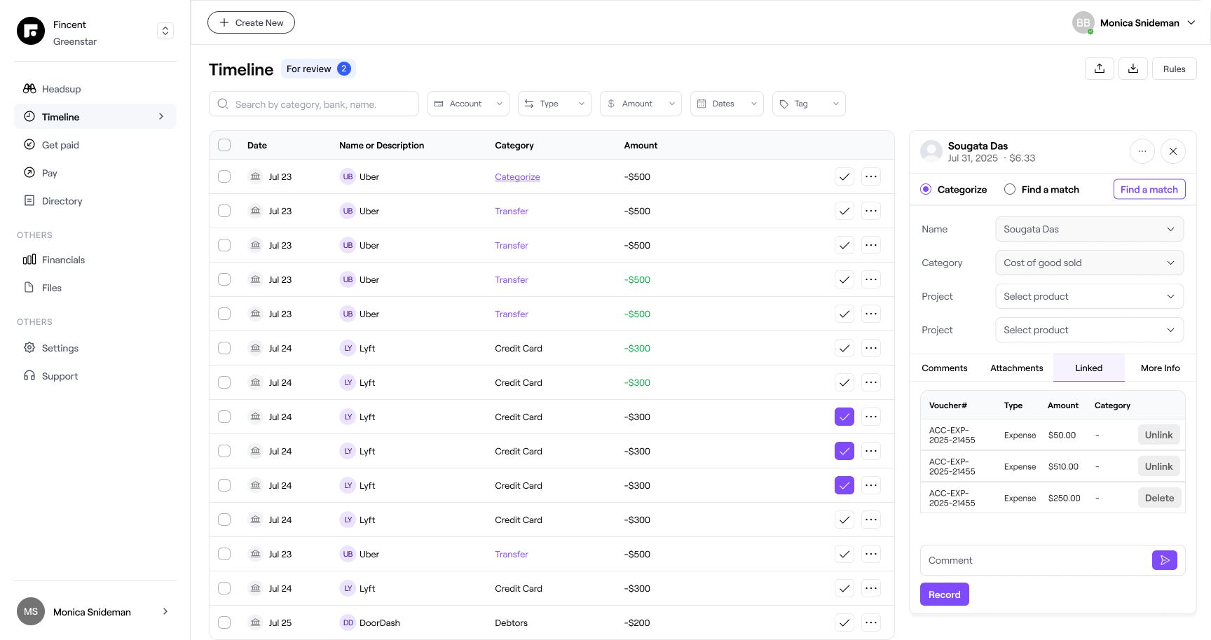The width and height of the screenshot is (1211, 640).
Task: Open Settings in sidebar
Action: pos(95,348)
